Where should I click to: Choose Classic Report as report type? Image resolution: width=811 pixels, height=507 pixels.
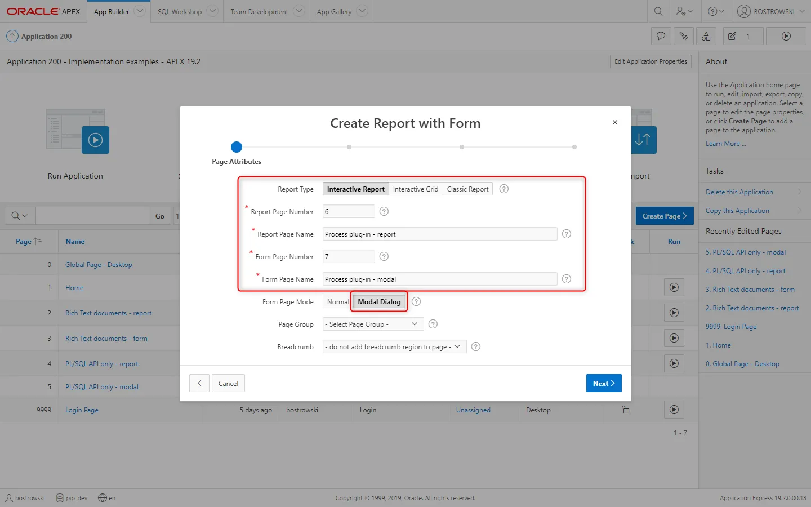pyautogui.click(x=467, y=189)
